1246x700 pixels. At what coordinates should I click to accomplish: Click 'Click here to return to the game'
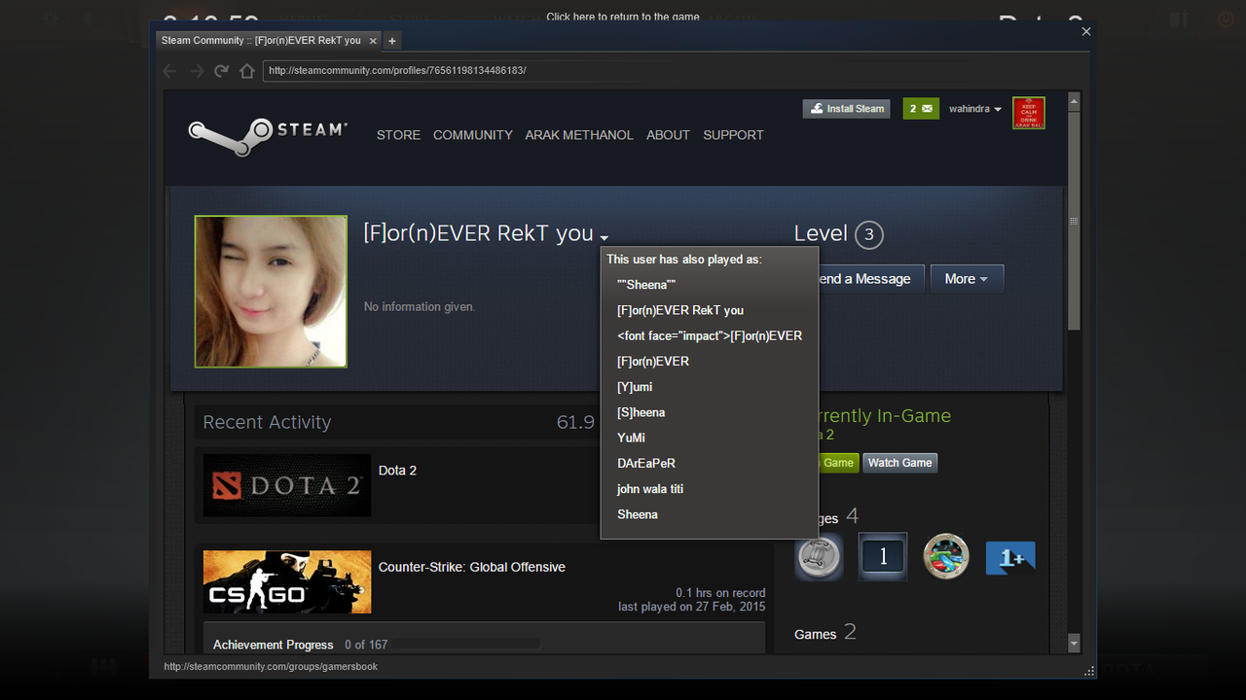pos(623,17)
